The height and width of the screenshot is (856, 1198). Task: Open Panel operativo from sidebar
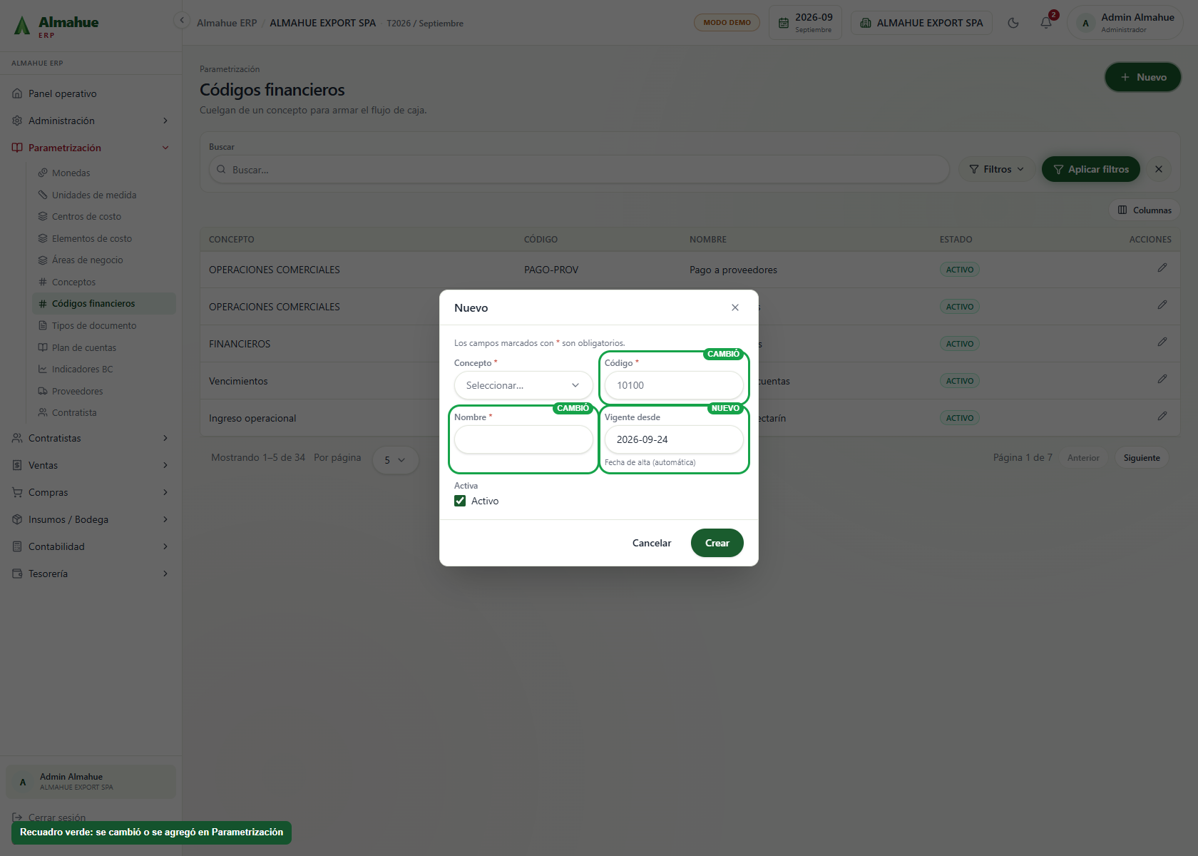pos(91,93)
